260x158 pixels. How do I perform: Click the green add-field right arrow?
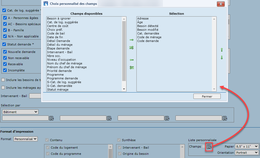point(131,40)
